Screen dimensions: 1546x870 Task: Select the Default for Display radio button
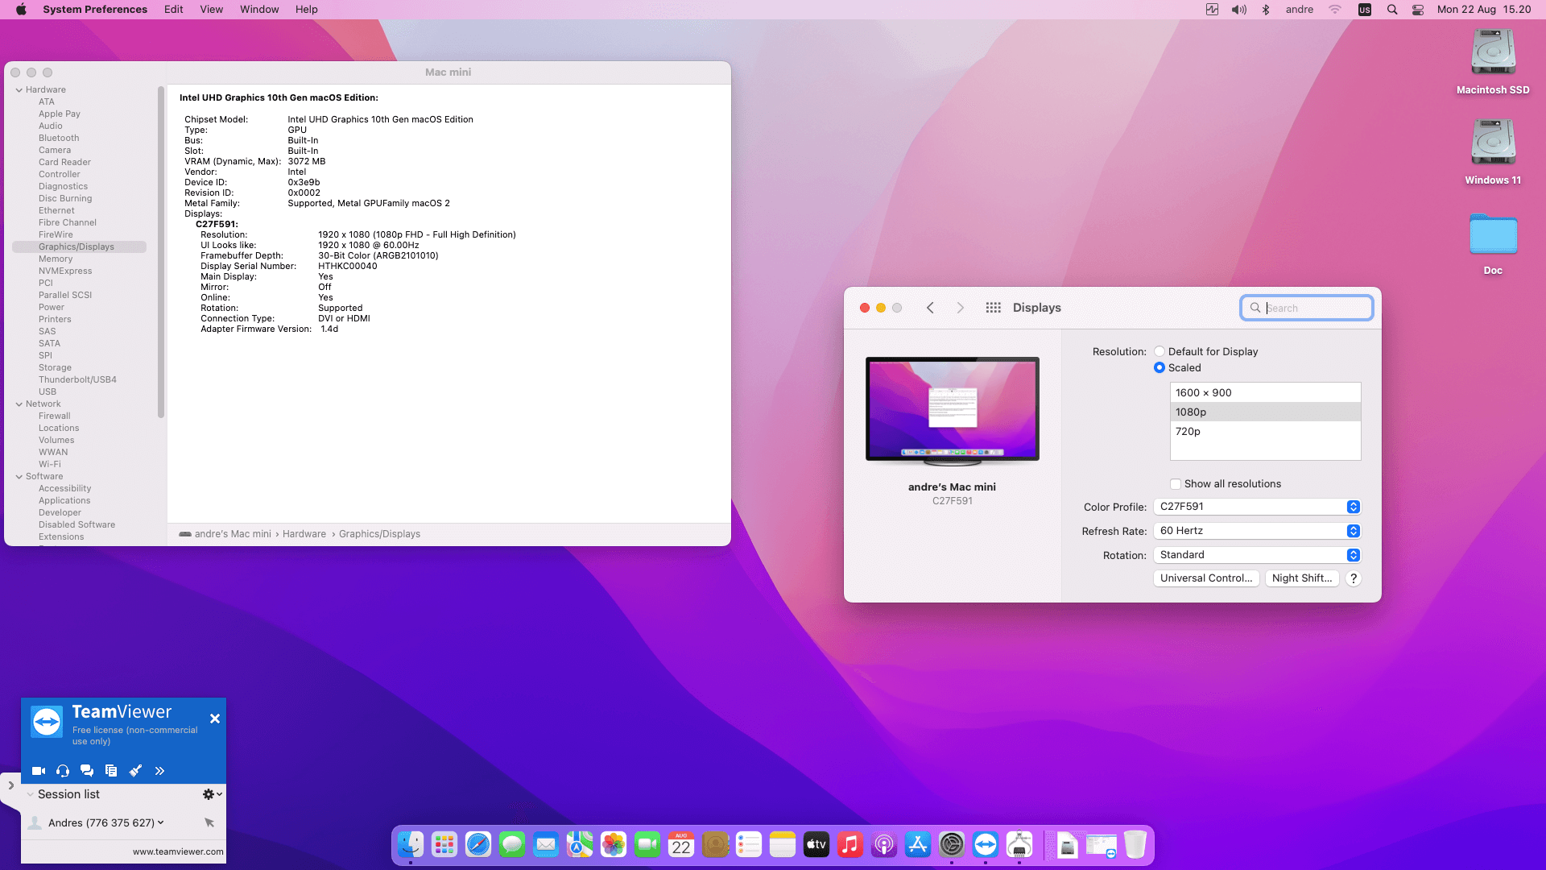point(1159,352)
